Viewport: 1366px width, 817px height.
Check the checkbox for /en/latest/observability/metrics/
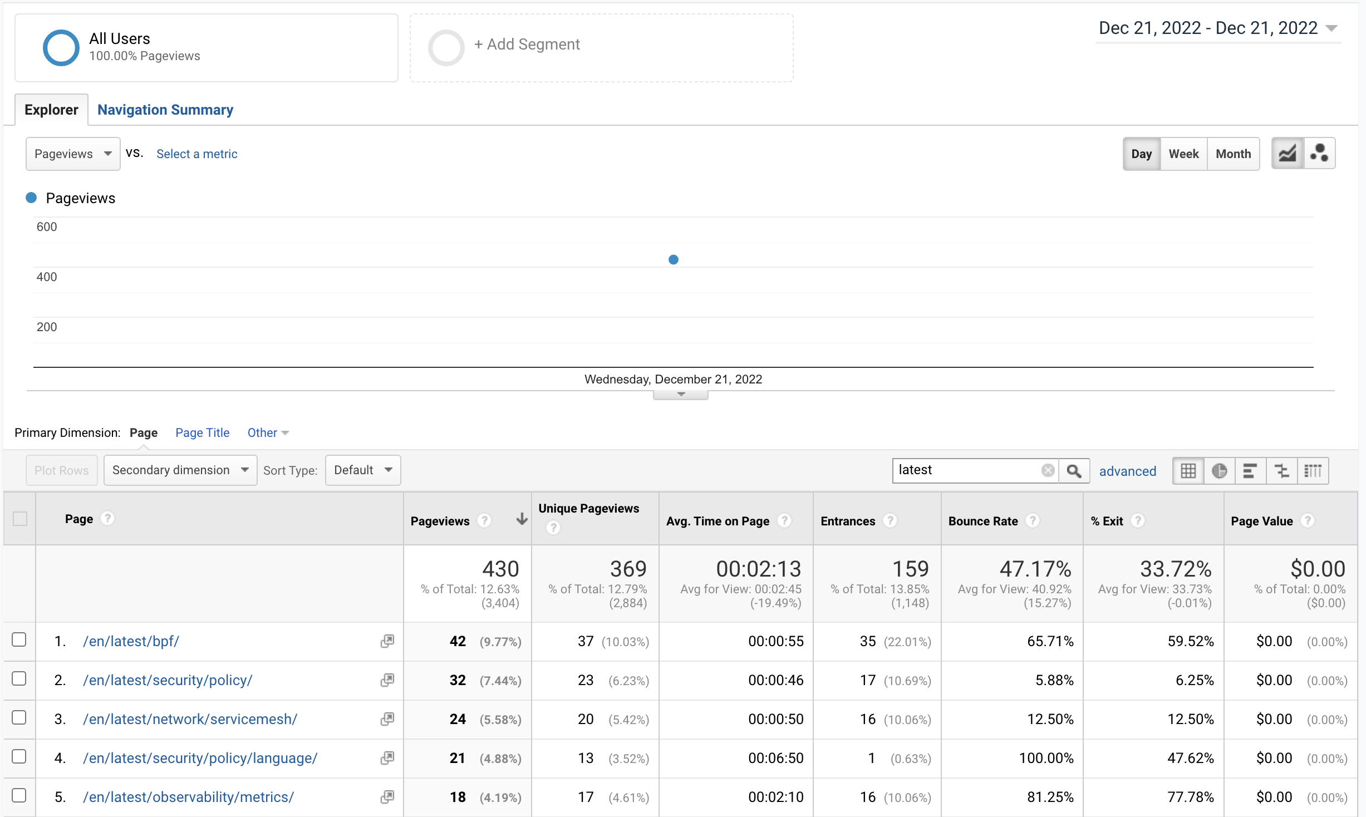click(x=19, y=796)
